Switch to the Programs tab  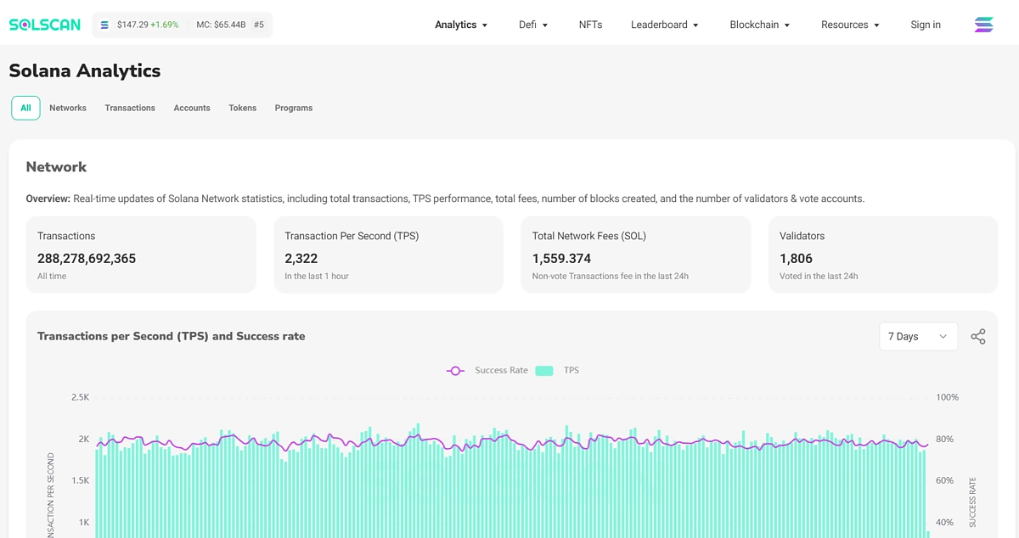294,108
